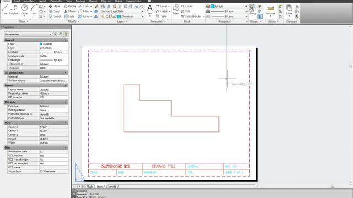Collapse the View section
The image size is (353, 198).
[66, 123]
